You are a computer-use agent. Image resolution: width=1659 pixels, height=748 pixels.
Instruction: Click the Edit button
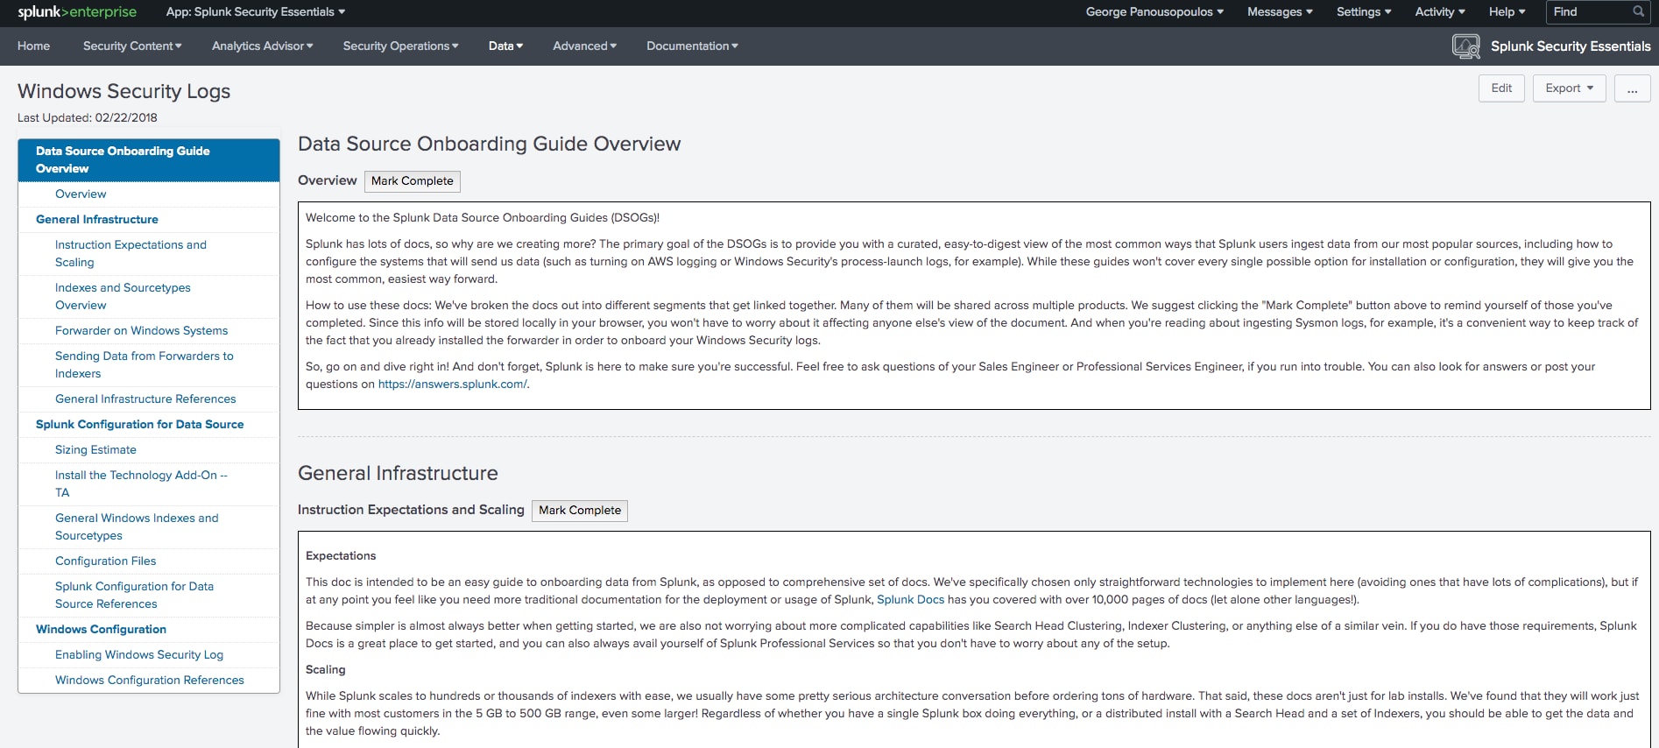(1501, 88)
